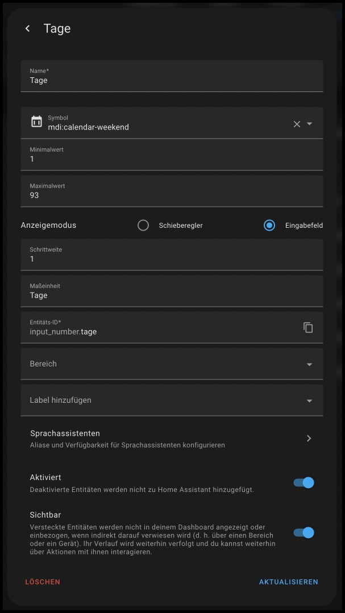Select the Schieberegler radio button
This screenshot has width=345, height=613.
click(x=143, y=226)
